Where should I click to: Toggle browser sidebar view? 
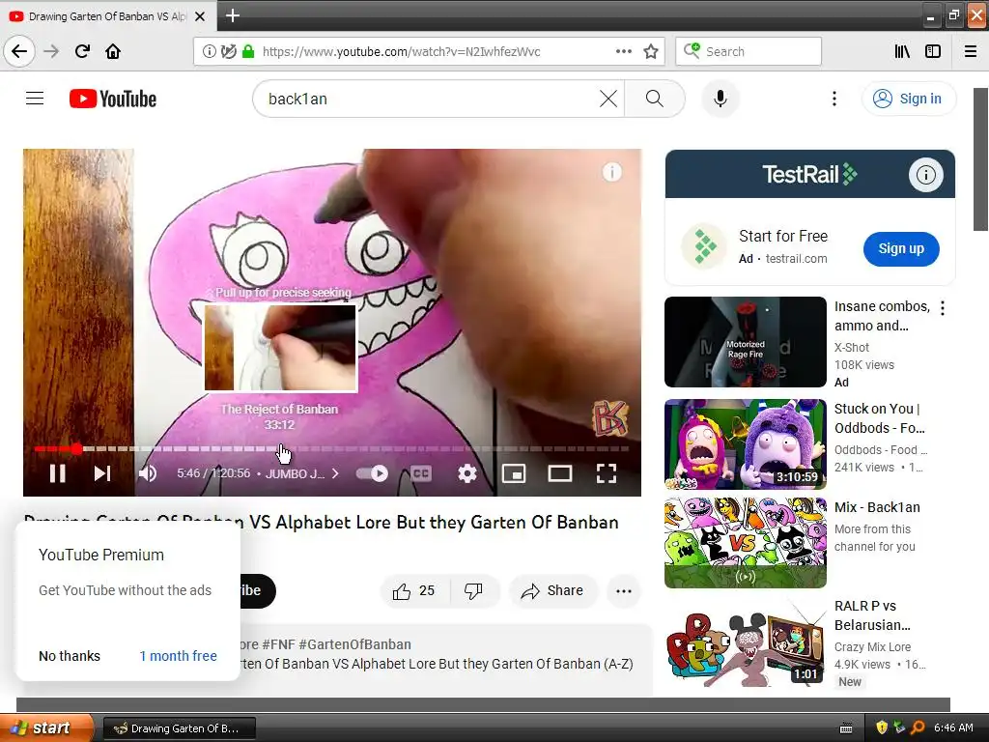tap(933, 51)
